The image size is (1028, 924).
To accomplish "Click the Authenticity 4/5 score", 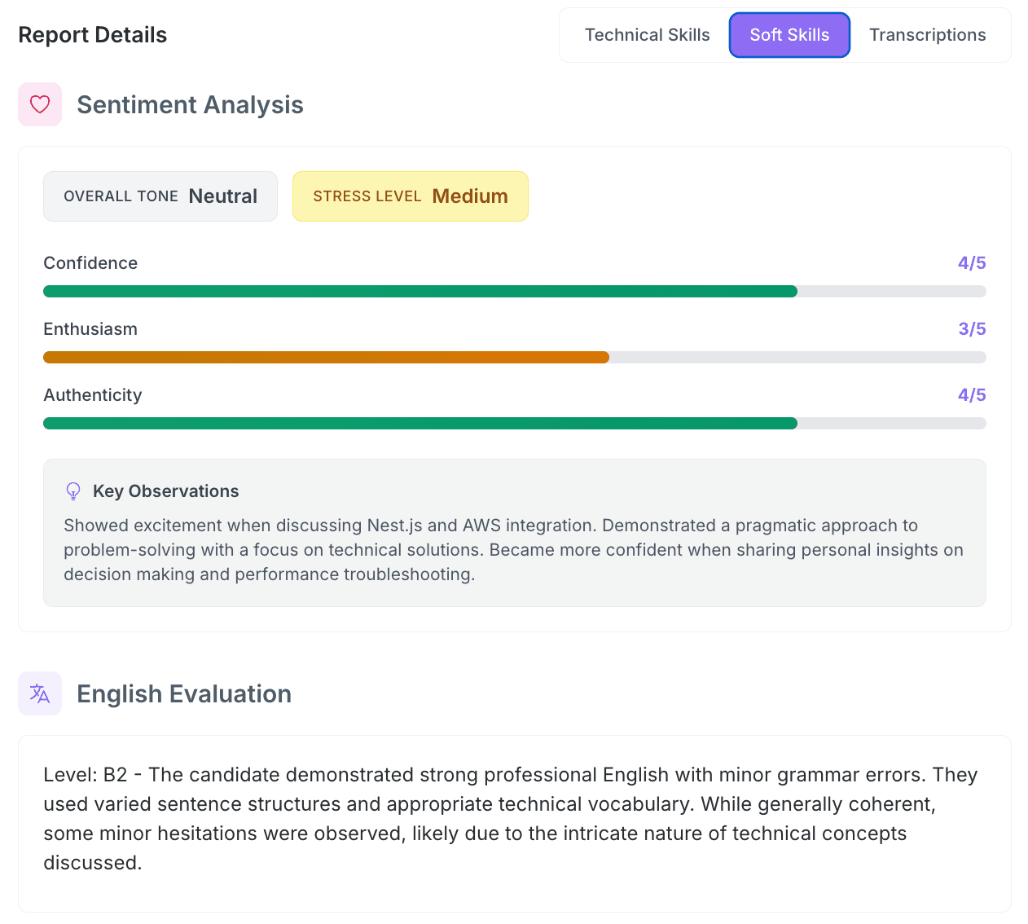I will (971, 395).
